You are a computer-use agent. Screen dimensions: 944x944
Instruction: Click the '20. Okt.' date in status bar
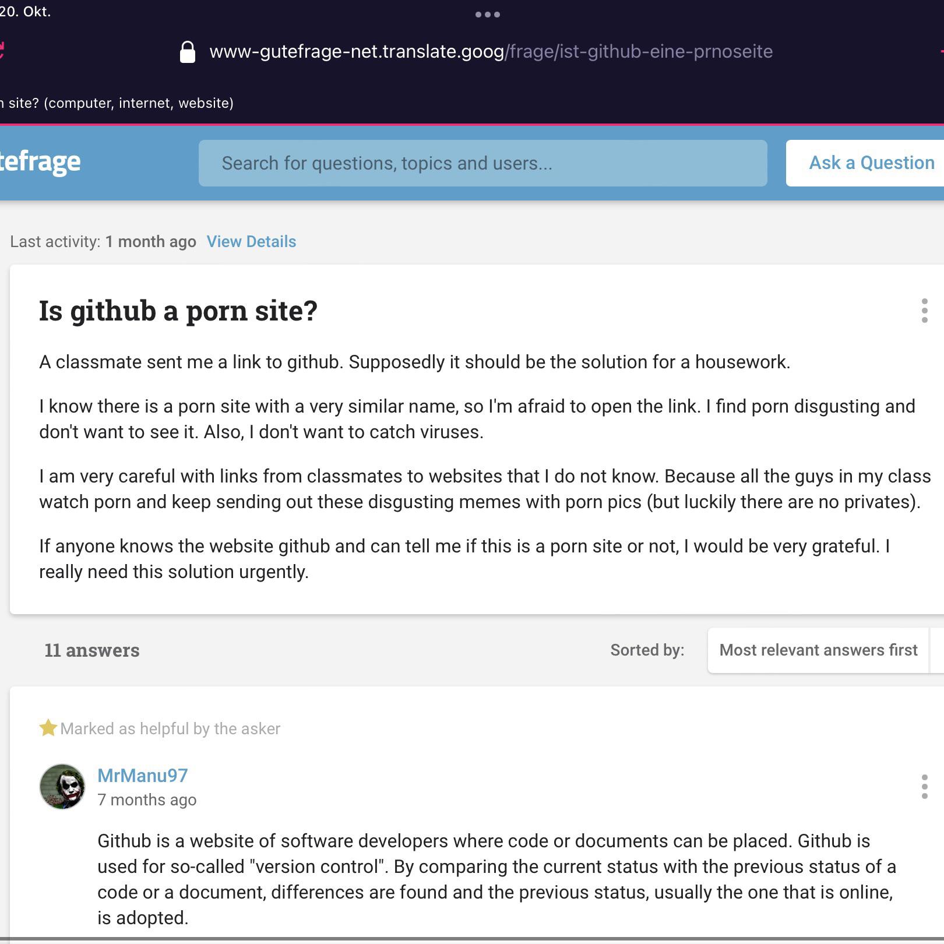pos(26,12)
